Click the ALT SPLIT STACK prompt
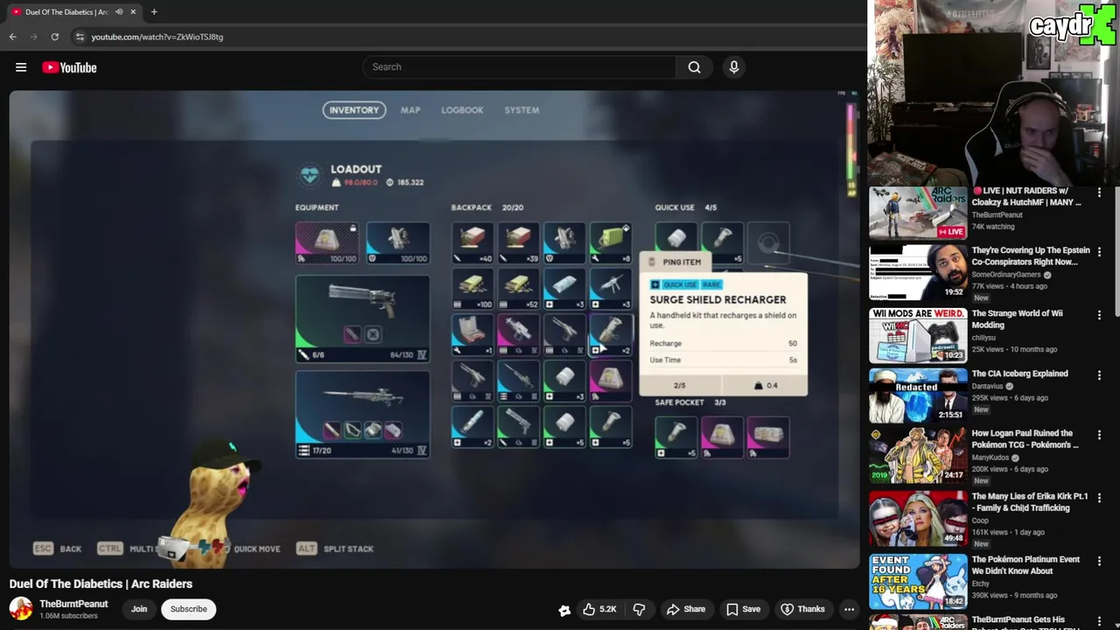This screenshot has height=630, width=1120. point(335,549)
